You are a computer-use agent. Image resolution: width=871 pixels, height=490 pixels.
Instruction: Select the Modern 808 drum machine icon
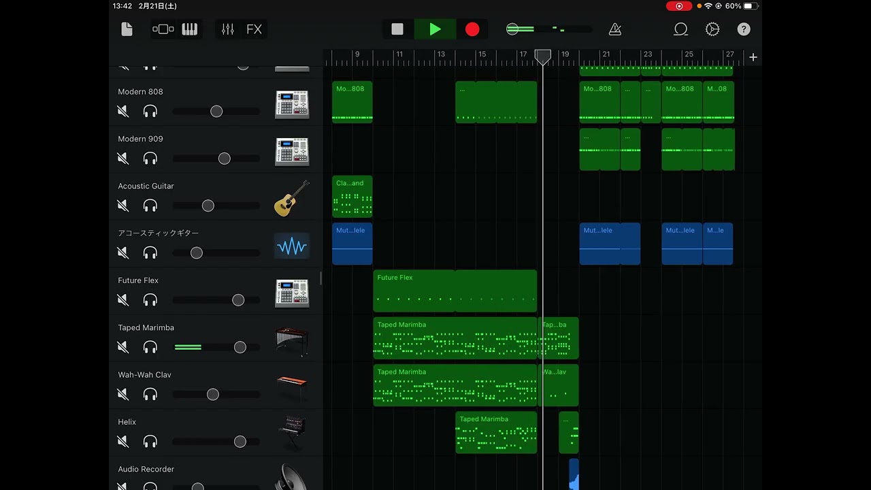click(x=292, y=104)
